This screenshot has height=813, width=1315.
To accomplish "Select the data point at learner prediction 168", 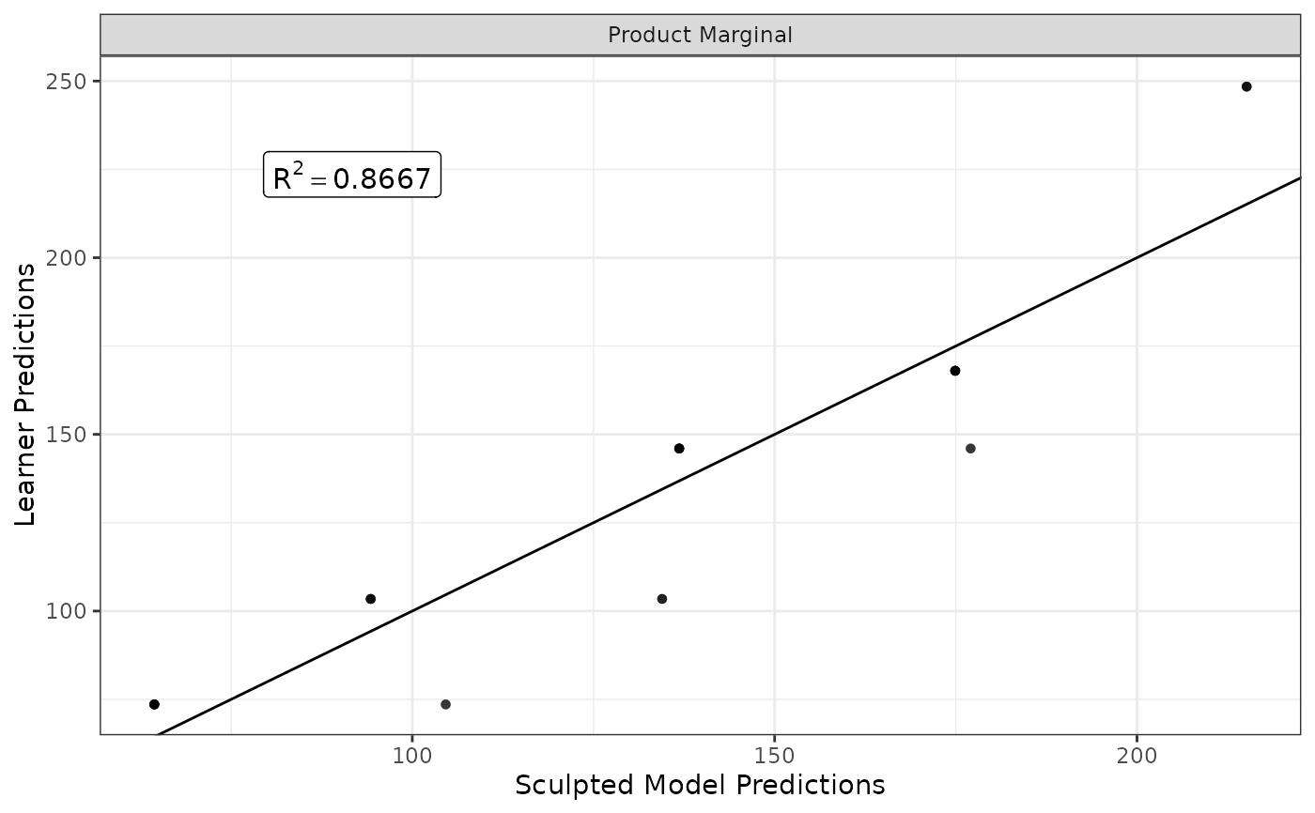I will coord(955,371).
